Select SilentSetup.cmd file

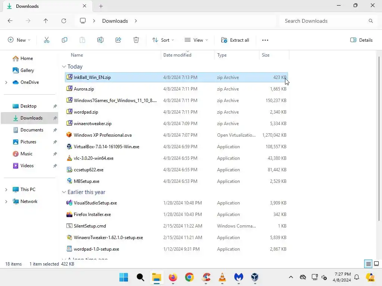[x=176, y=226]
